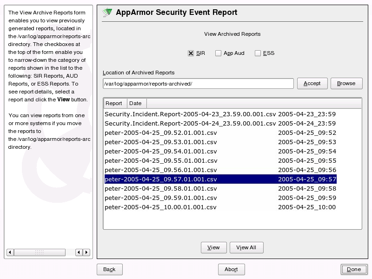Click the View button to open selected report

pyautogui.click(x=213, y=247)
